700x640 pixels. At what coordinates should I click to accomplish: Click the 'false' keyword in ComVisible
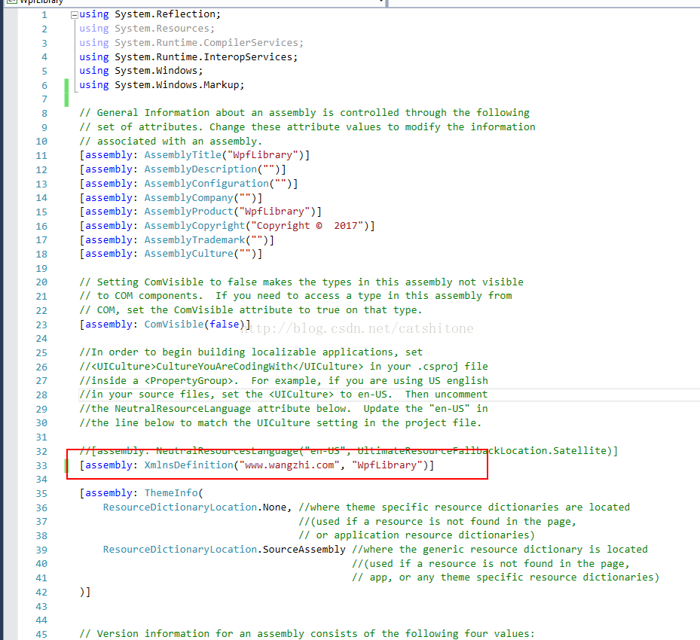[224, 325]
